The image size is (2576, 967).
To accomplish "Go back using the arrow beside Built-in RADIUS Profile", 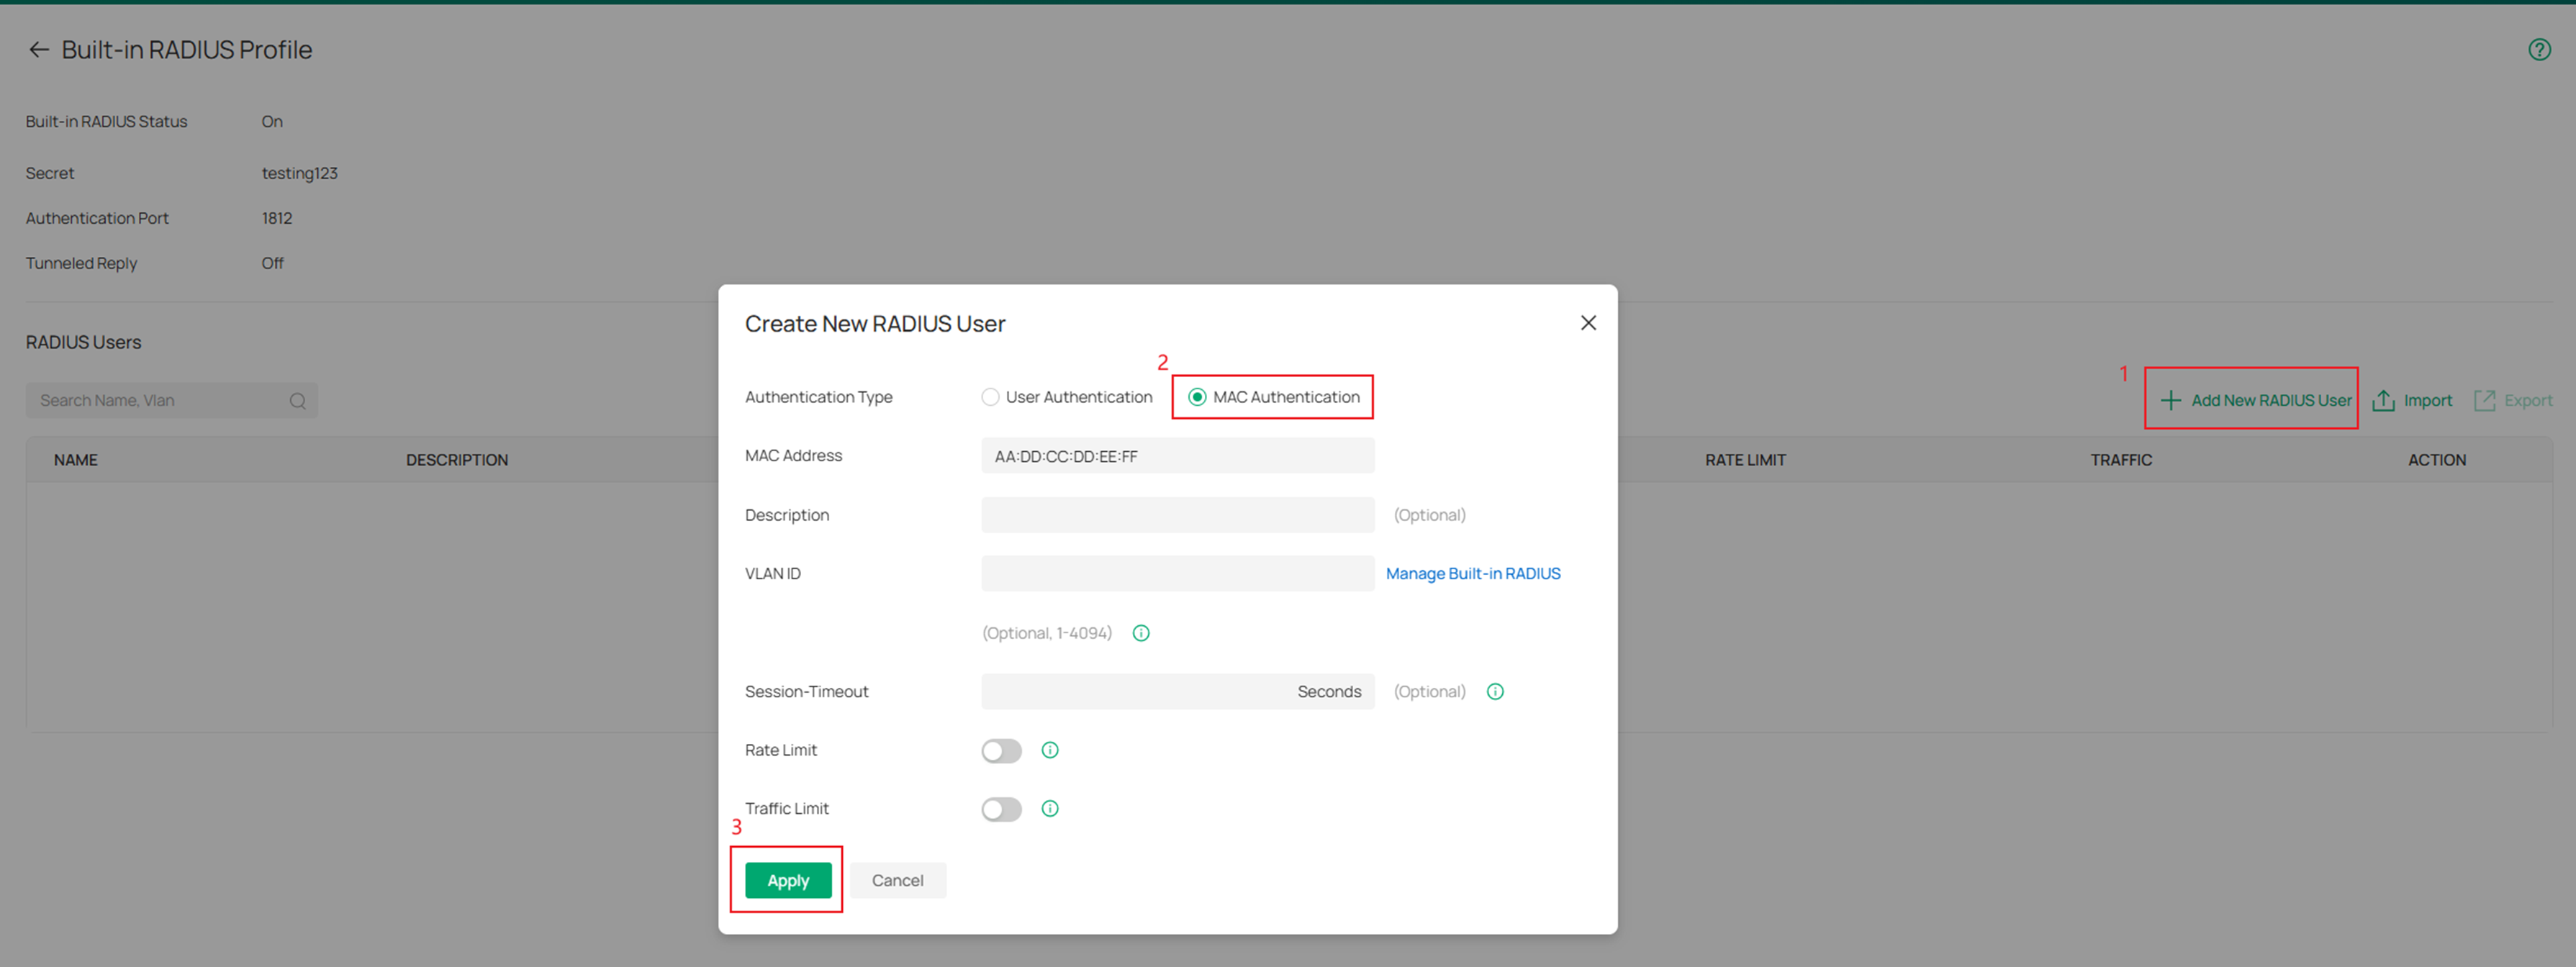I will [39, 50].
